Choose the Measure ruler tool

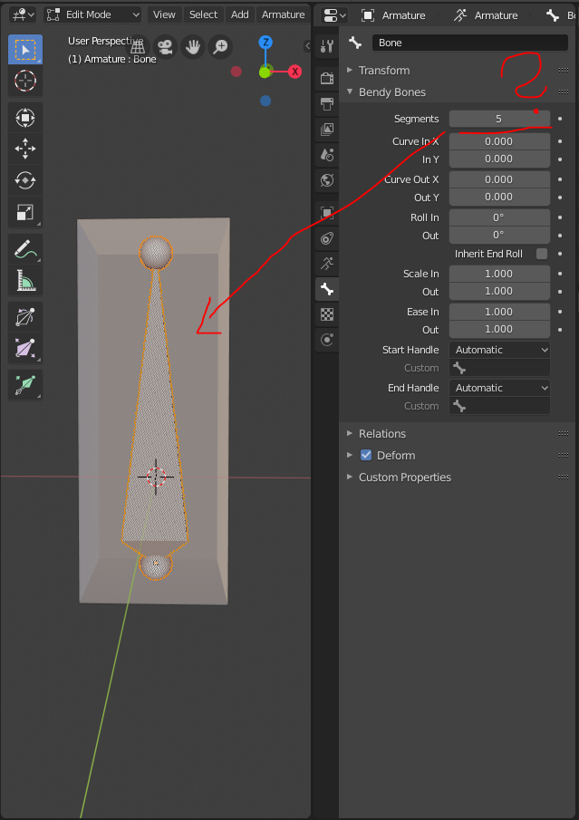[25, 280]
